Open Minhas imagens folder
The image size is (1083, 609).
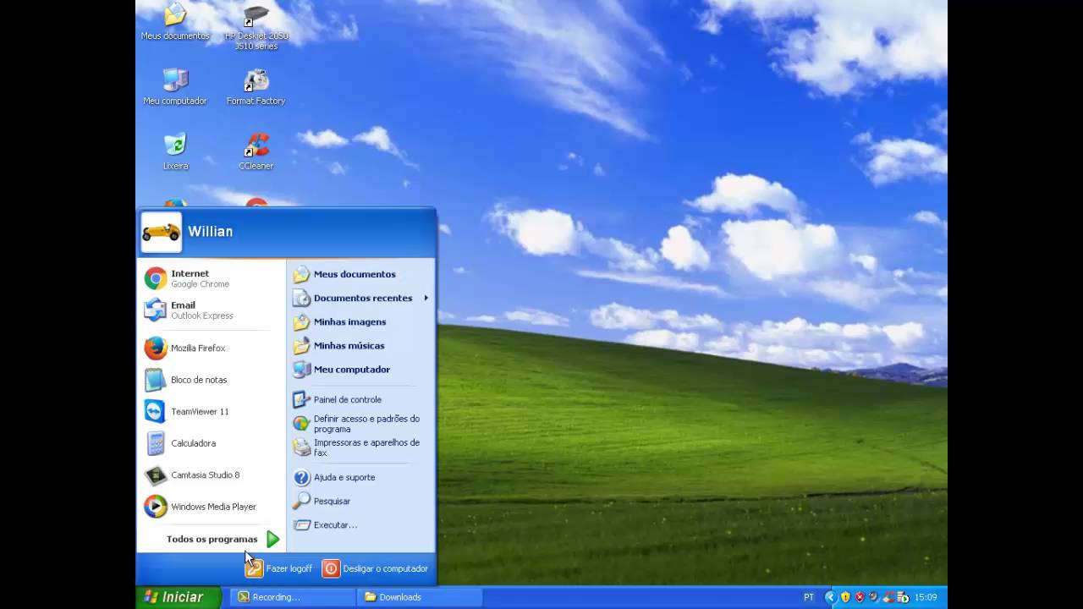tap(360, 321)
